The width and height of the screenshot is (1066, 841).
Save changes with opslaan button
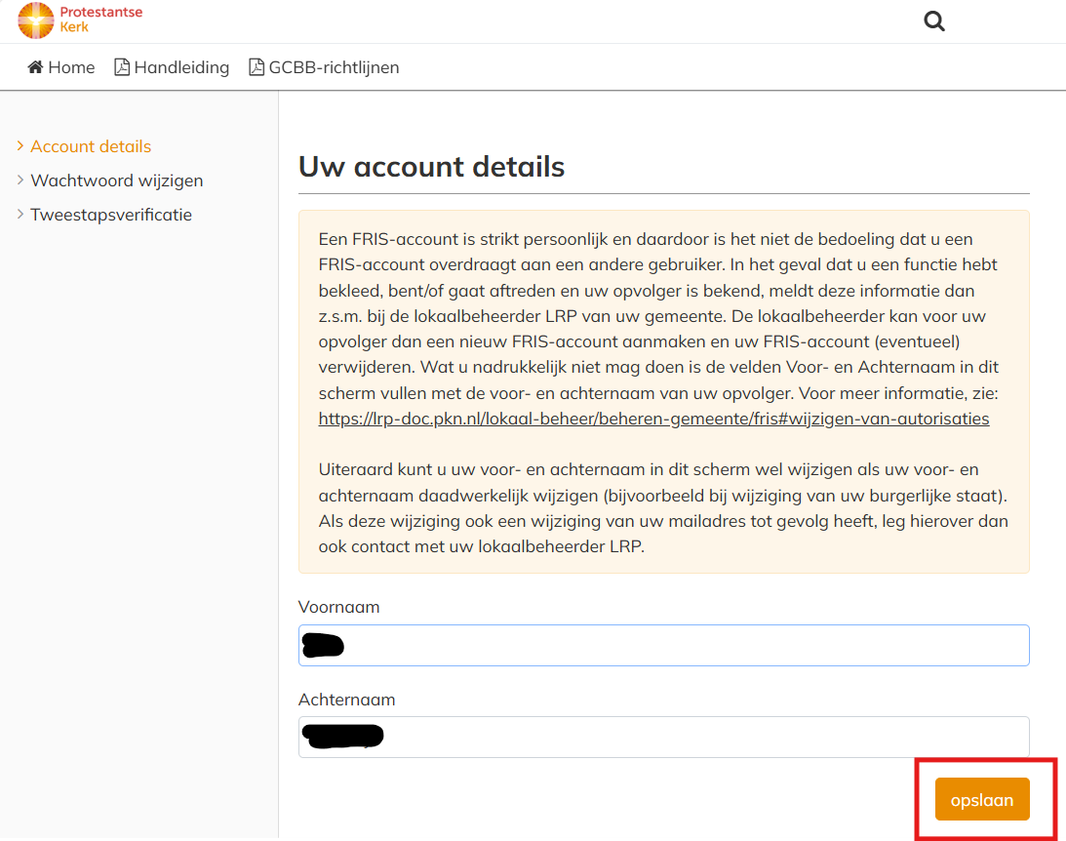[x=982, y=799]
